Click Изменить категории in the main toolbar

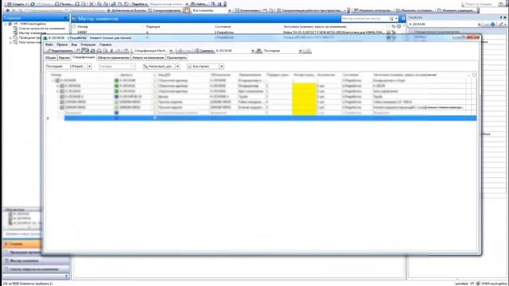373,10
